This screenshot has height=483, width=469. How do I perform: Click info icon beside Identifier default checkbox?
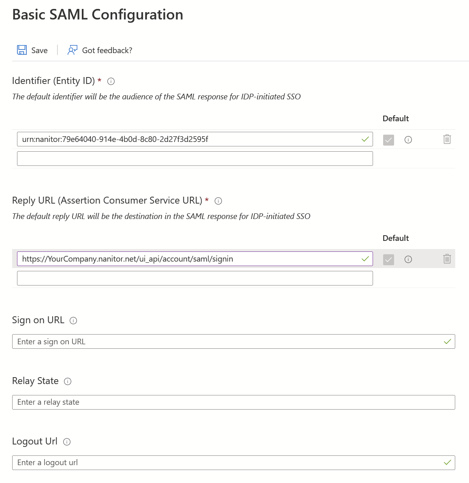(408, 140)
